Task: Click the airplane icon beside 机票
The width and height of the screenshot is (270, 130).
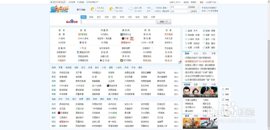Action: click(186, 47)
